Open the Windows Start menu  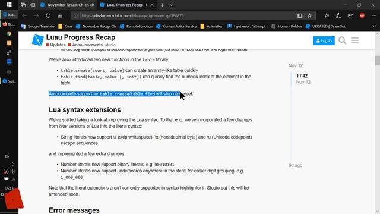click(x=9, y=5)
